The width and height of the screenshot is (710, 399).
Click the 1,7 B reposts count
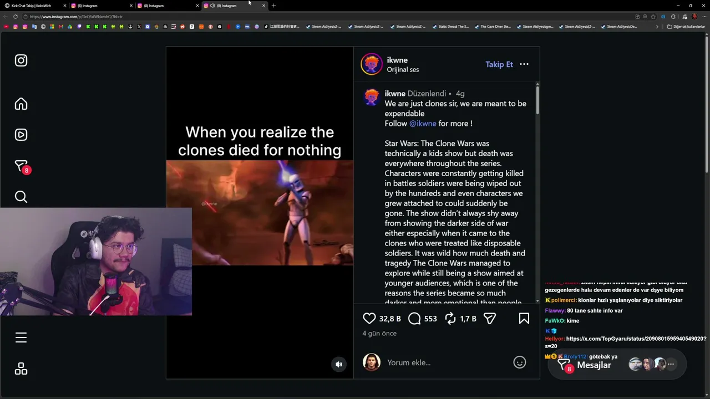point(468,319)
